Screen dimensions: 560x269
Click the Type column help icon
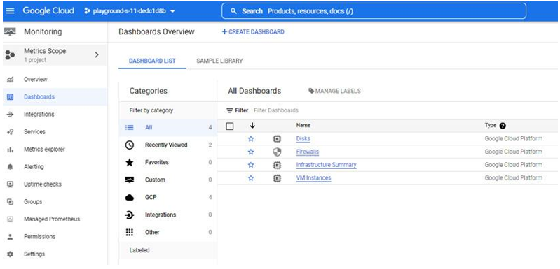tap(503, 126)
